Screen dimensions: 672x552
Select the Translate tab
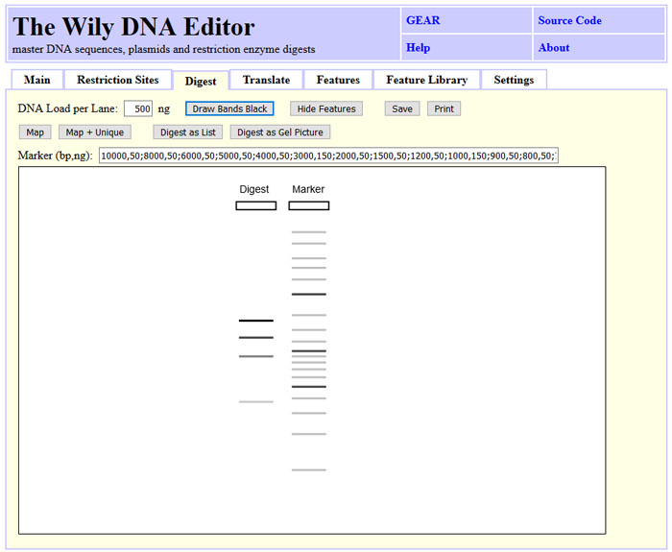(266, 80)
